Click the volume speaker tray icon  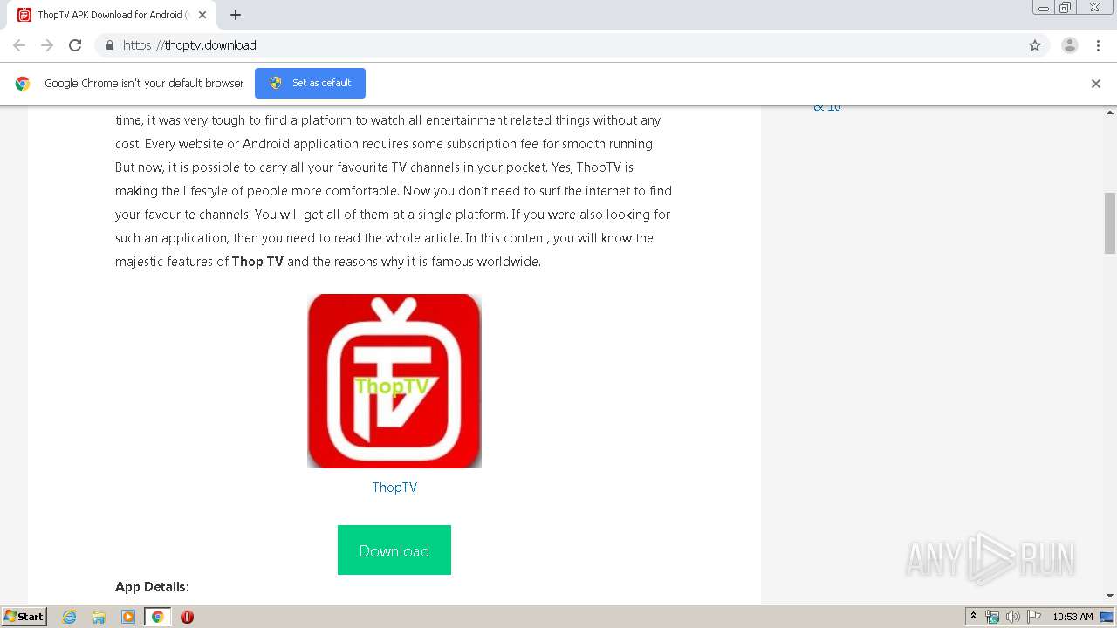(1012, 617)
